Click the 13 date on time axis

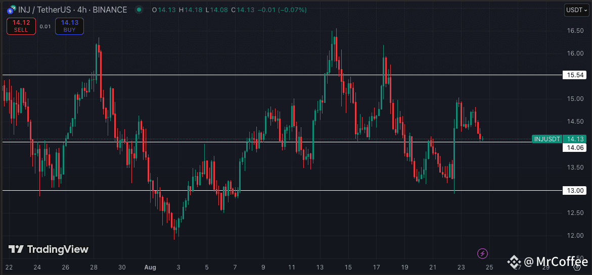[320, 267]
